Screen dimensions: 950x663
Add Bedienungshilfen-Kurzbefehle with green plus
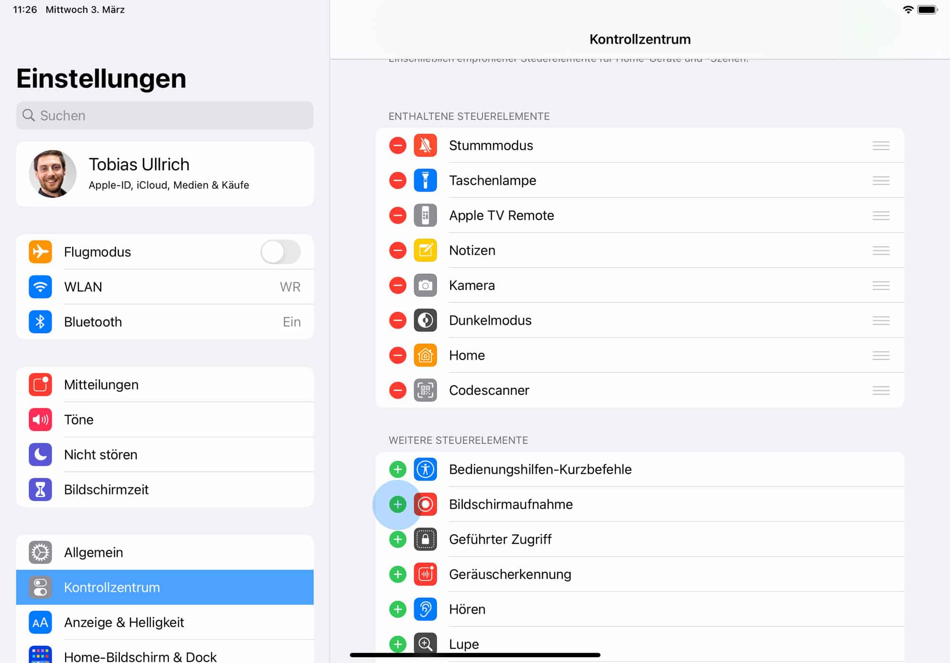pos(398,469)
